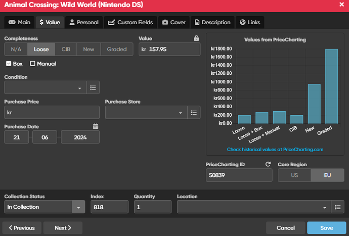Image resolution: width=349 pixels, height=236 pixels.
Task: Set completeness to N/A
Action: pyautogui.click(x=16, y=49)
